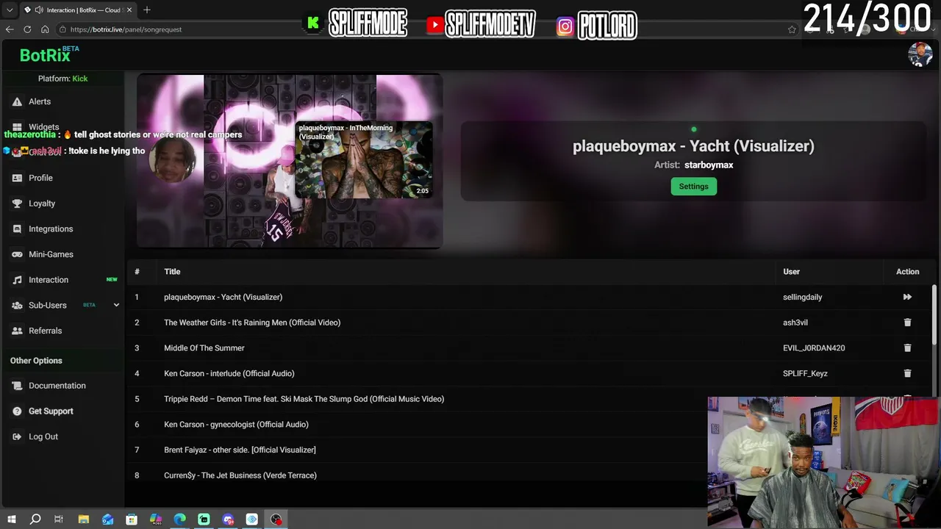941x529 pixels.
Task: Open File Explorer from taskbar
Action: click(84, 519)
